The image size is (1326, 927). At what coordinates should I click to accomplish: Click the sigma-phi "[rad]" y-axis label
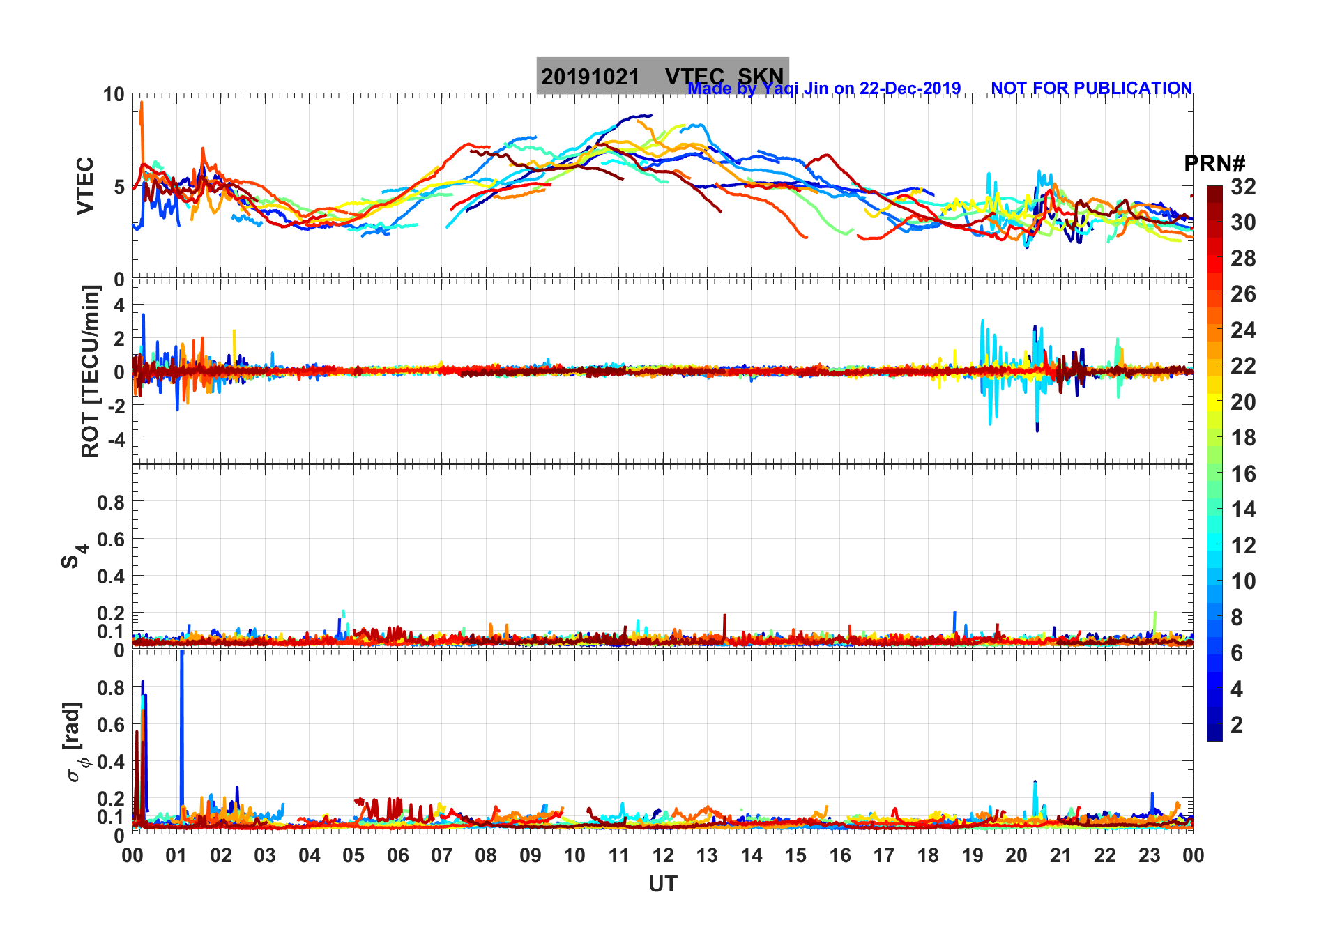[x=75, y=742]
